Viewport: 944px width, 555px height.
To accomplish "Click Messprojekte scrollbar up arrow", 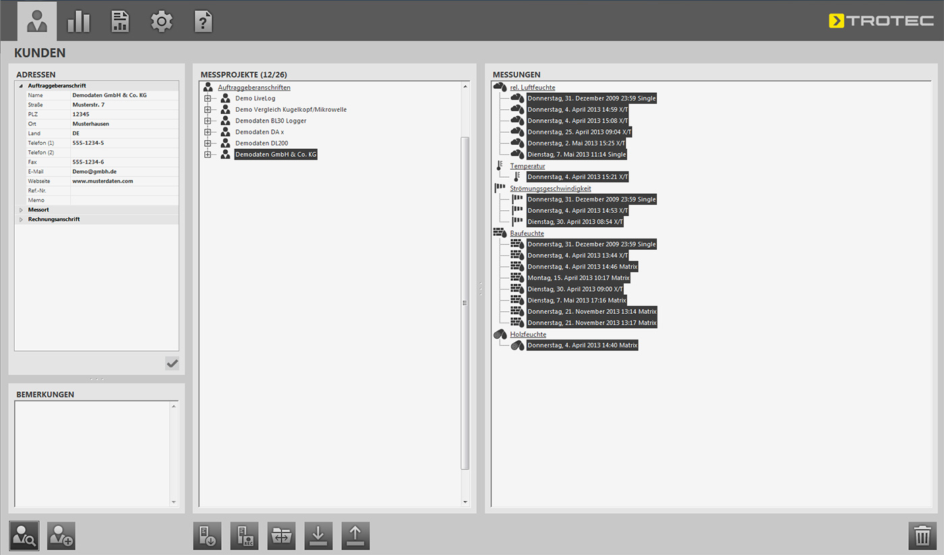I will pyautogui.click(x=465, y=86).
